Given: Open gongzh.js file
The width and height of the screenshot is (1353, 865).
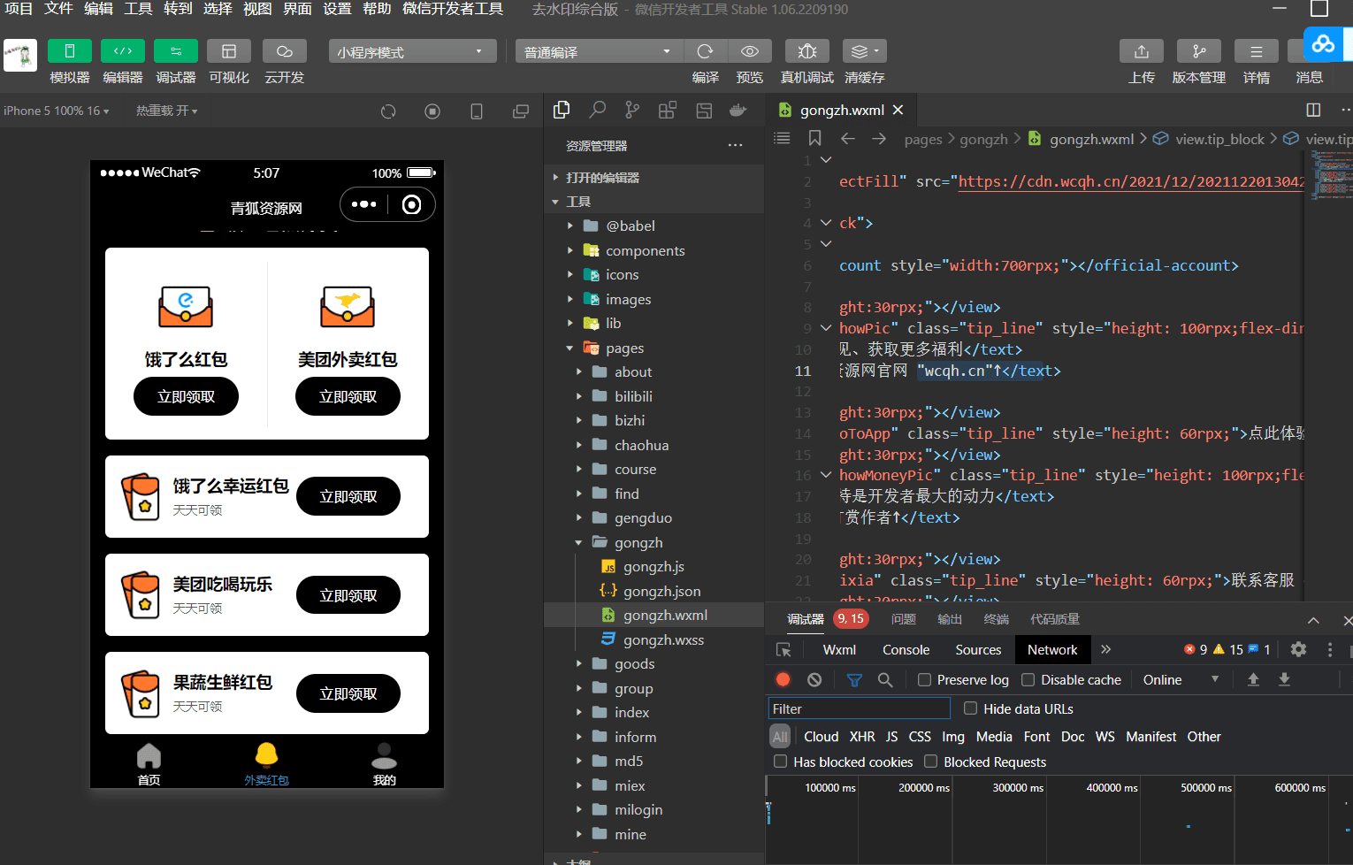Looking at the screenshot, I should pos(654,566).
